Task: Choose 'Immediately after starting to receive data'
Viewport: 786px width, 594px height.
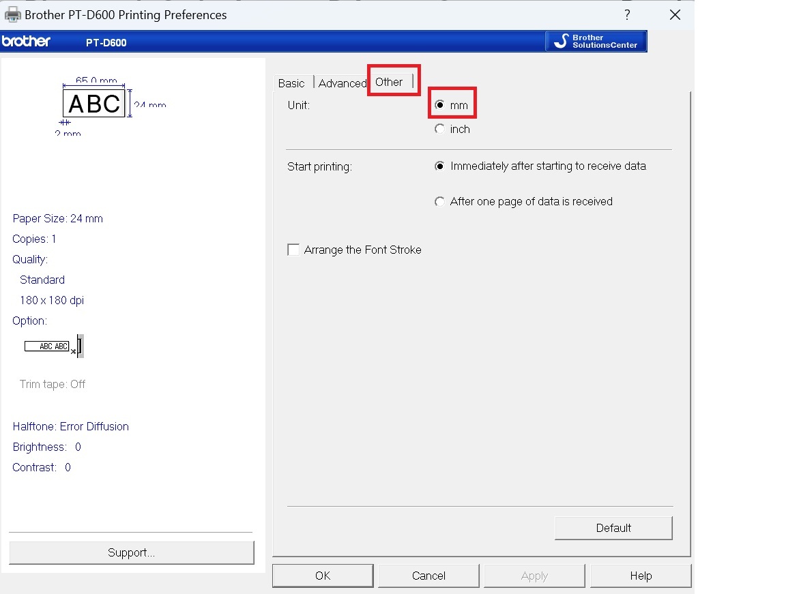Action: point(440,166)
